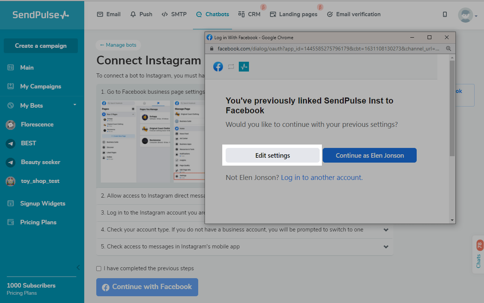
Task: Open the Landing pages tab
Action: tap(294, 14)
